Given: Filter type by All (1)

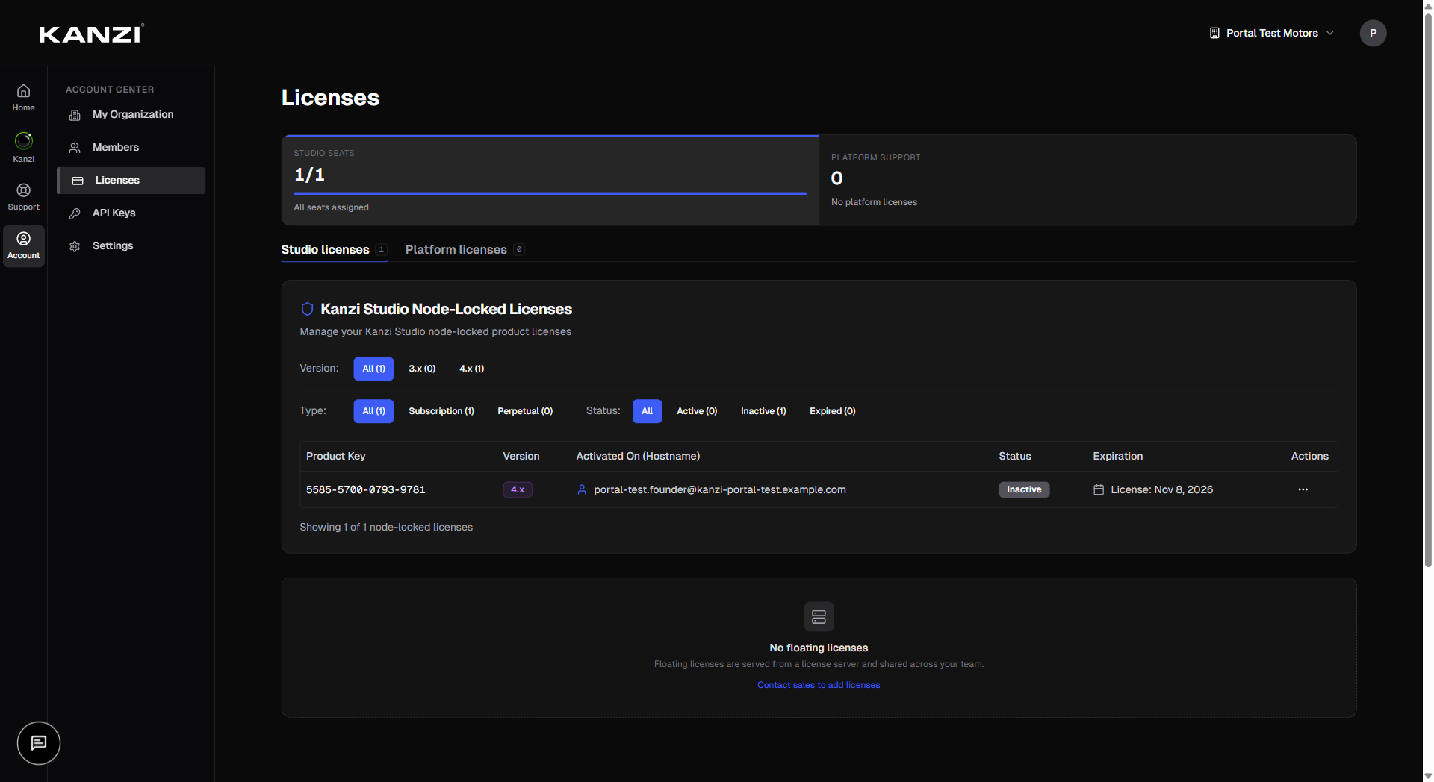Looking at the screenshot, I should point(373,411).
